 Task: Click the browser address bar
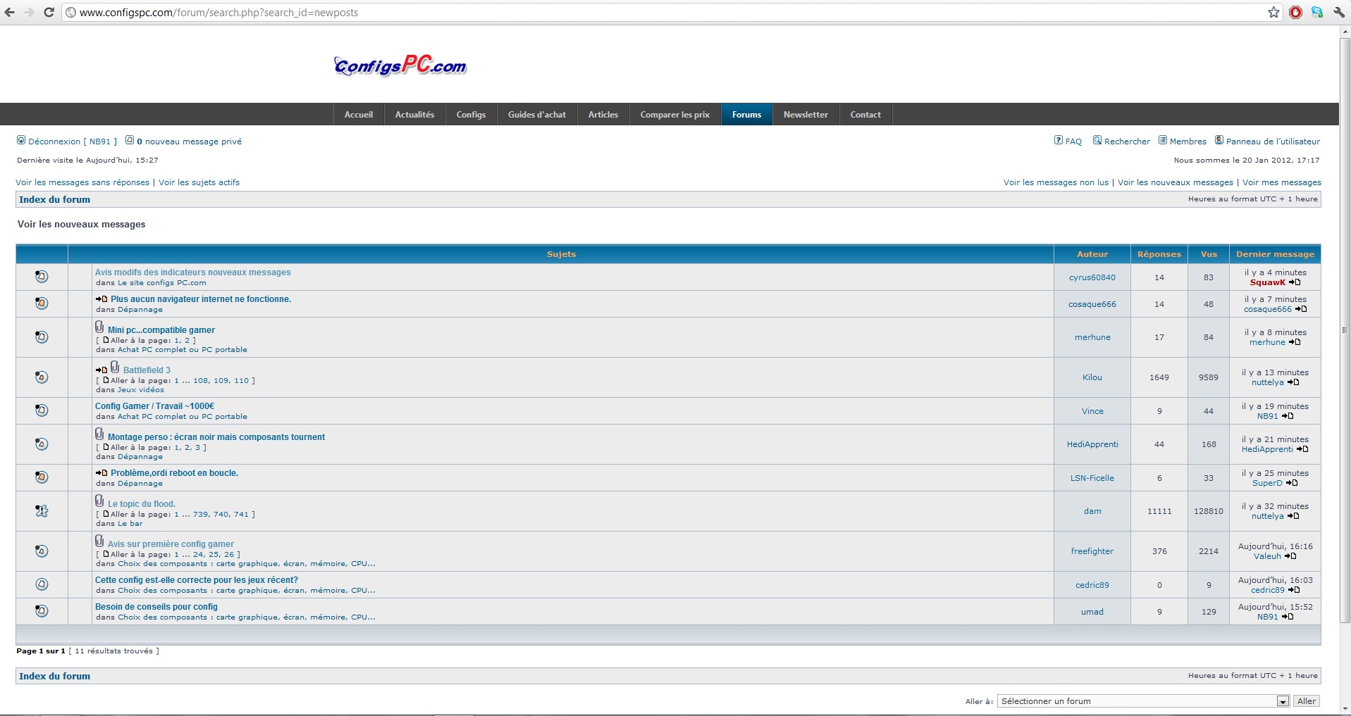(x=634, y=13)
